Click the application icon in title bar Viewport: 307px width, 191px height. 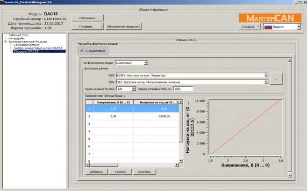click(2, 2)
